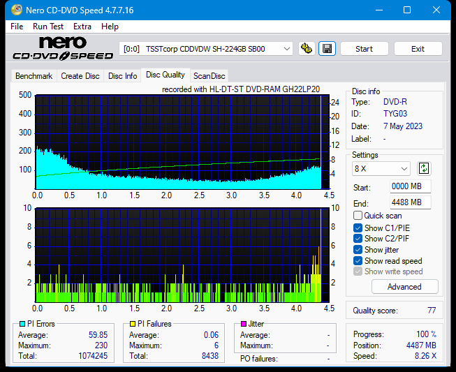The image size is (456, 372).
Task: Disable Show read speed checkbox
Action: (358, 261)
